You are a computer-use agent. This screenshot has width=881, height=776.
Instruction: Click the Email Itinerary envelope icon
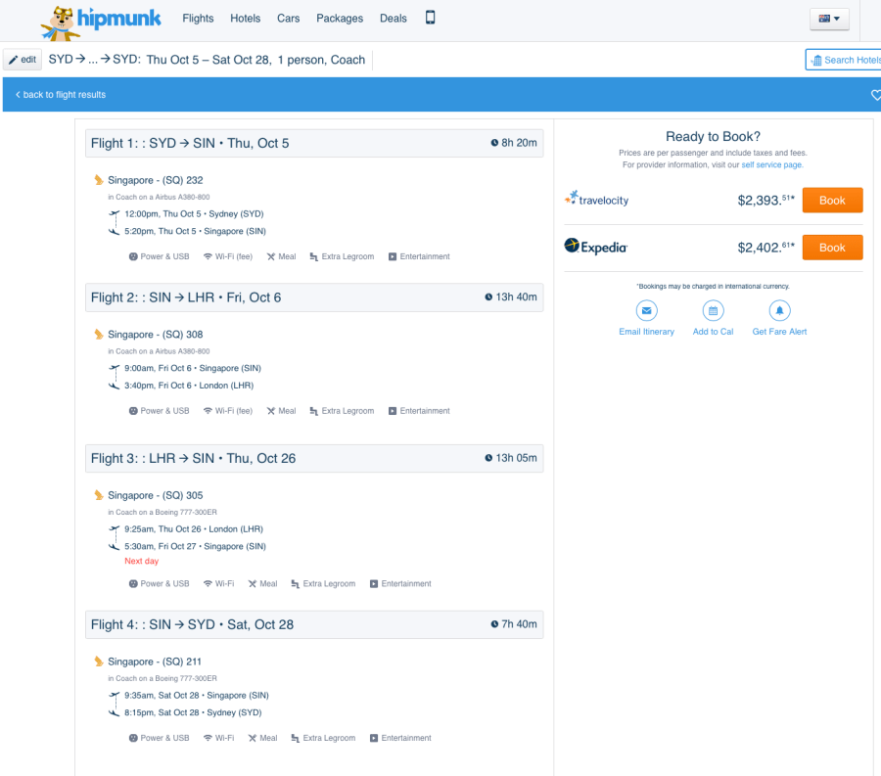(x=646, y=311)
